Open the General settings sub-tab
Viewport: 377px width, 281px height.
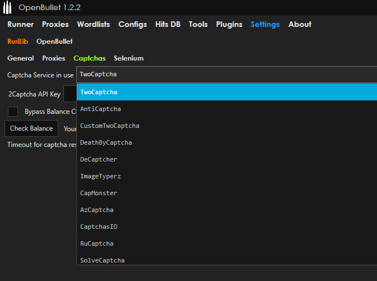pyautogui.click(x=21, y=58)
